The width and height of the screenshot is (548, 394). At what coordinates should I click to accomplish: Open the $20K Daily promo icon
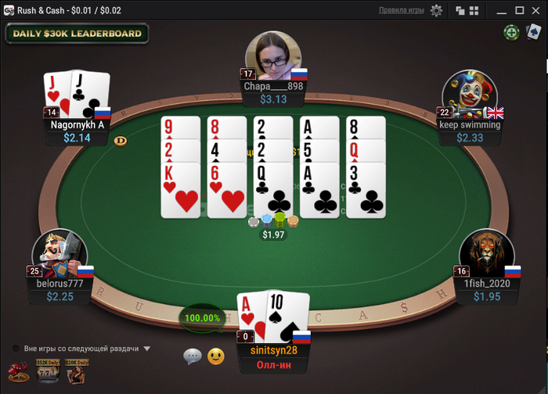click(77, 371)
